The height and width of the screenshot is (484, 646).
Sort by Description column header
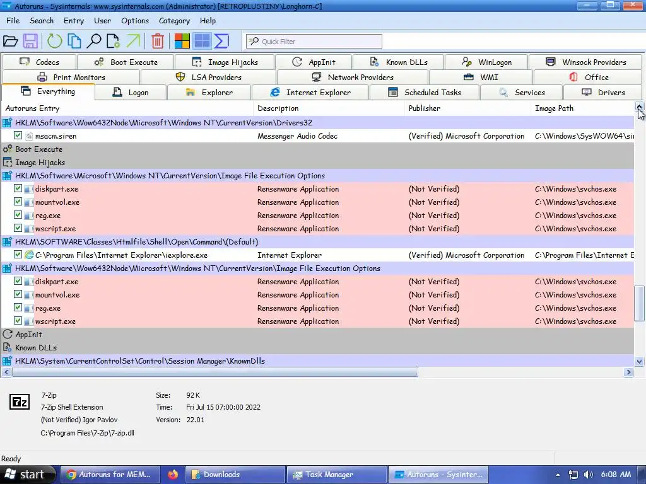pyautogui.click(x=329, y=108)
